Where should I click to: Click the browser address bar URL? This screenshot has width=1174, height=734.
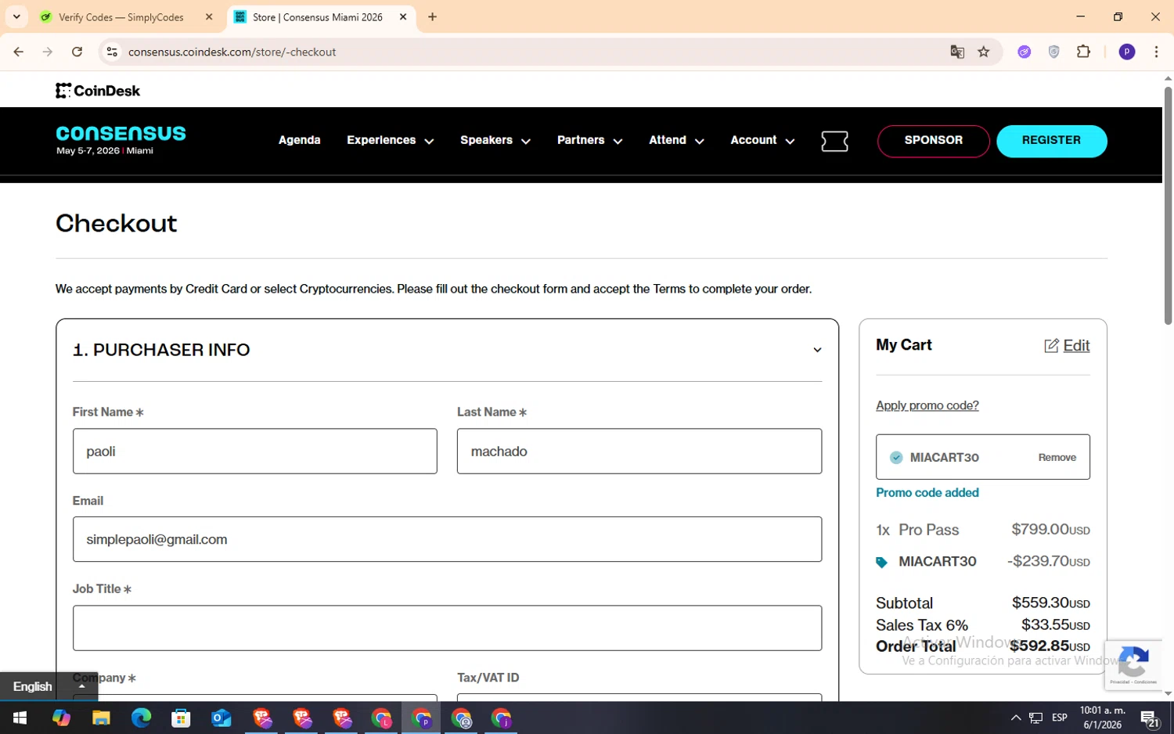pyautogui.click(x=232, y=52)
